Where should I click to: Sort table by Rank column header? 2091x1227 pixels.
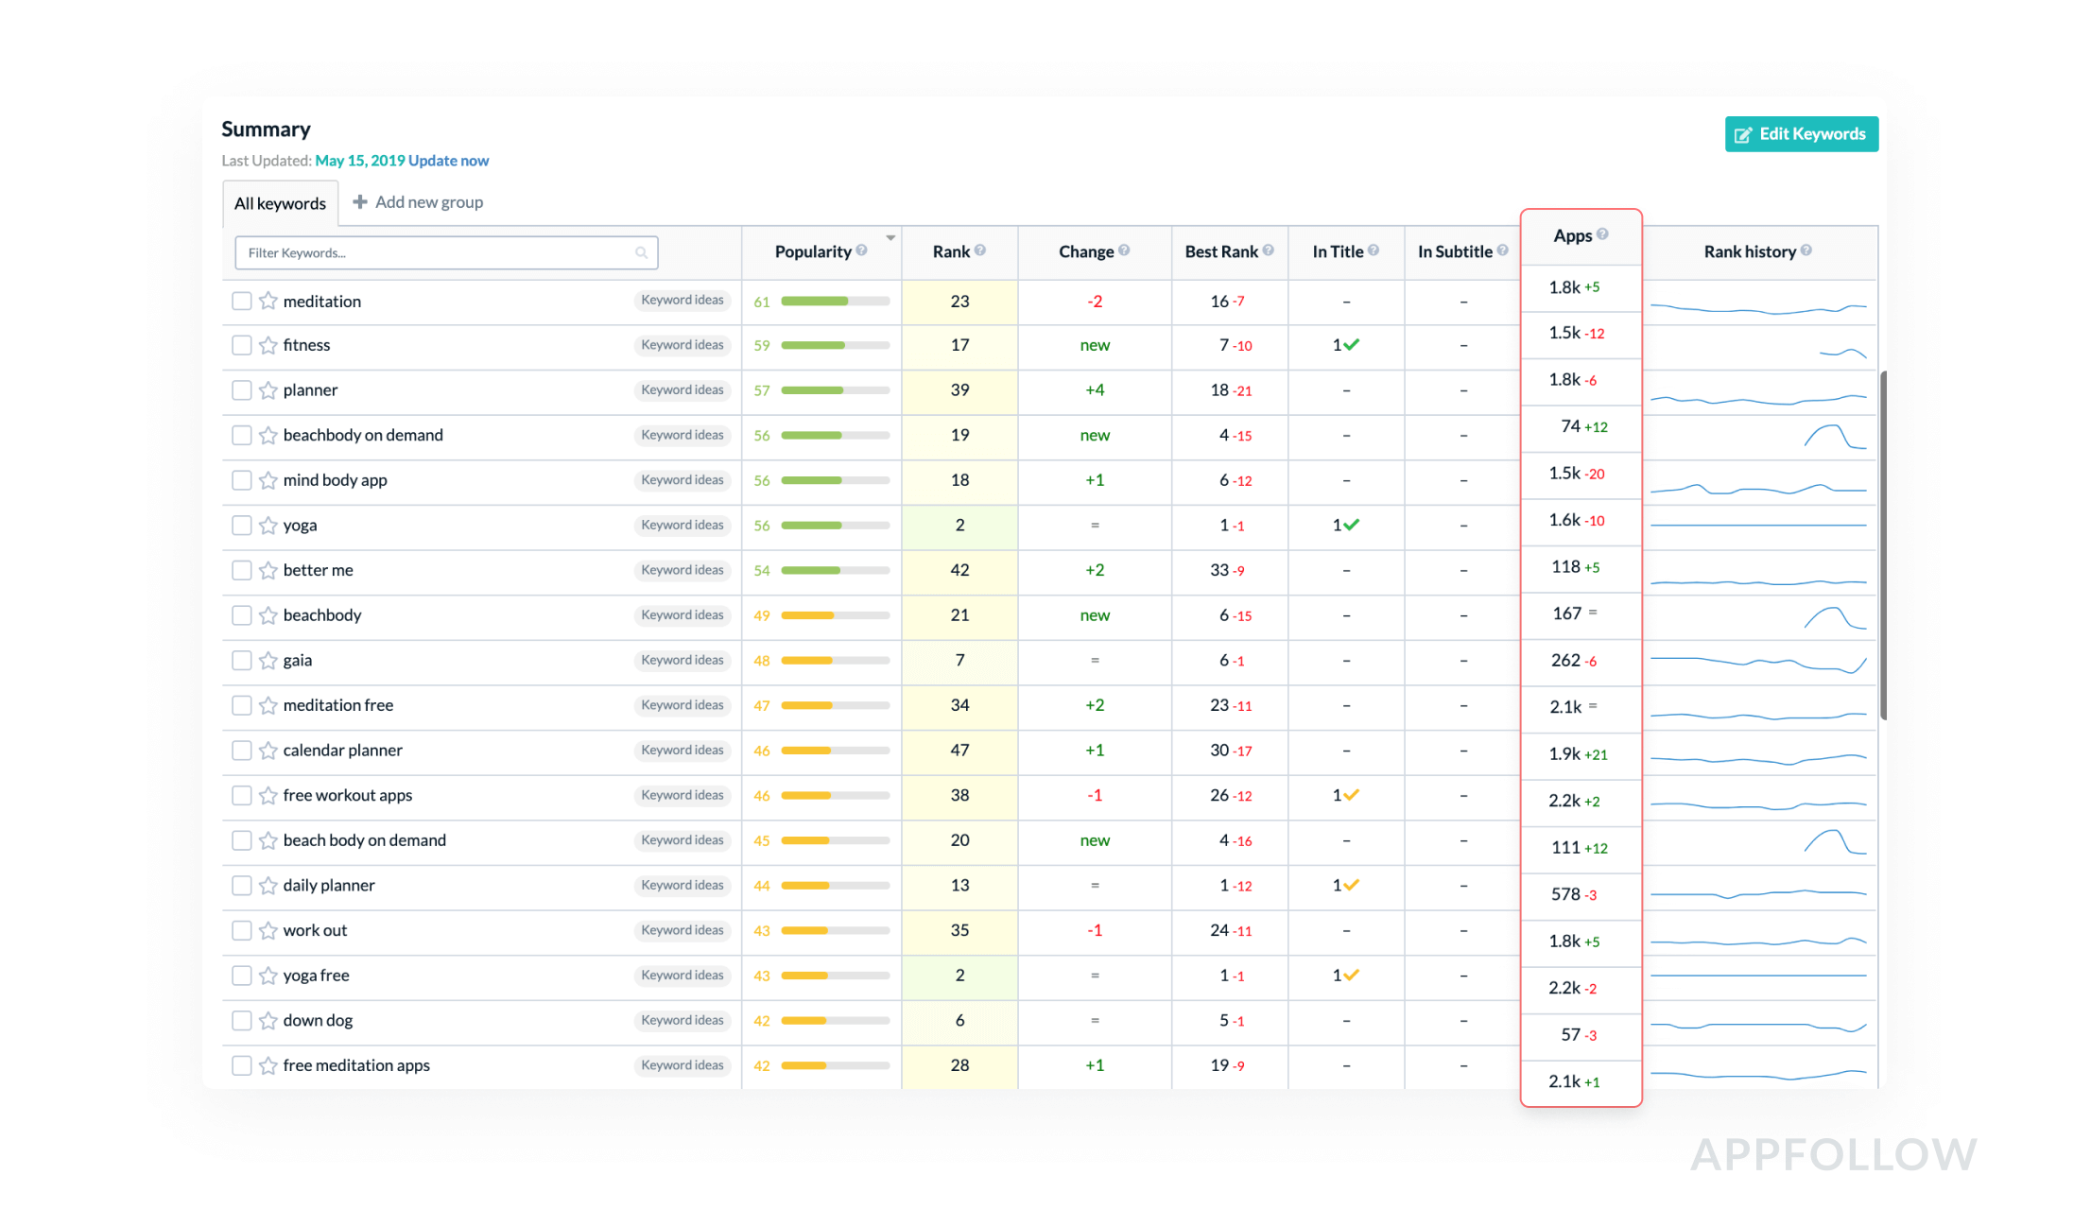(x=951, y=251)
